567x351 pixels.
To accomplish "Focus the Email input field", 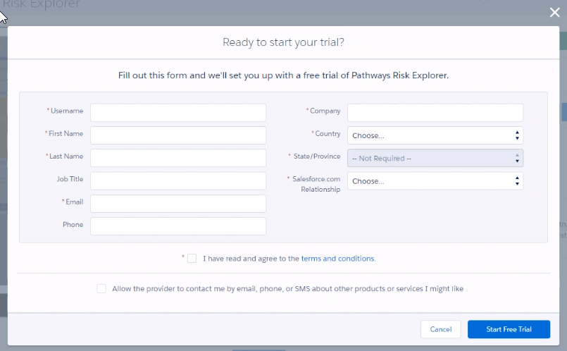I will [x=178, y=204].
